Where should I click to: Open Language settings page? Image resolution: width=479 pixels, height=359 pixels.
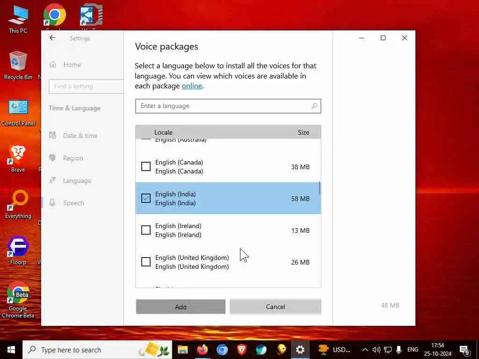(x=77, y=181)
